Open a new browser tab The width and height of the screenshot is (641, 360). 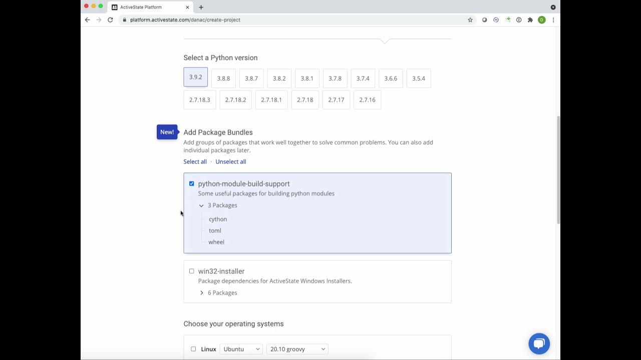pyautogui.click(x=201, y=7)
